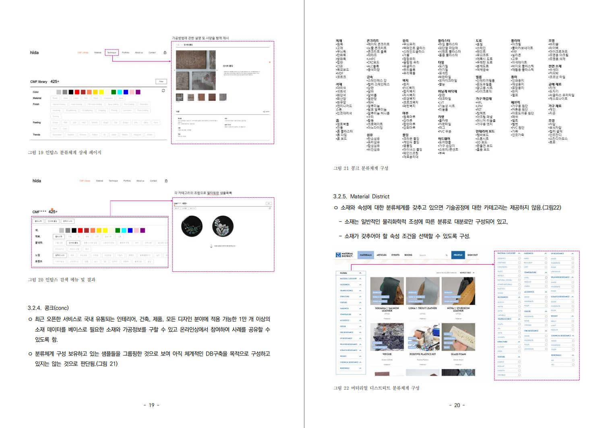The width and height of the screenshot is (608, 428).
Task: Click the down arrow below the circular samples
Action: pos(211,246)
